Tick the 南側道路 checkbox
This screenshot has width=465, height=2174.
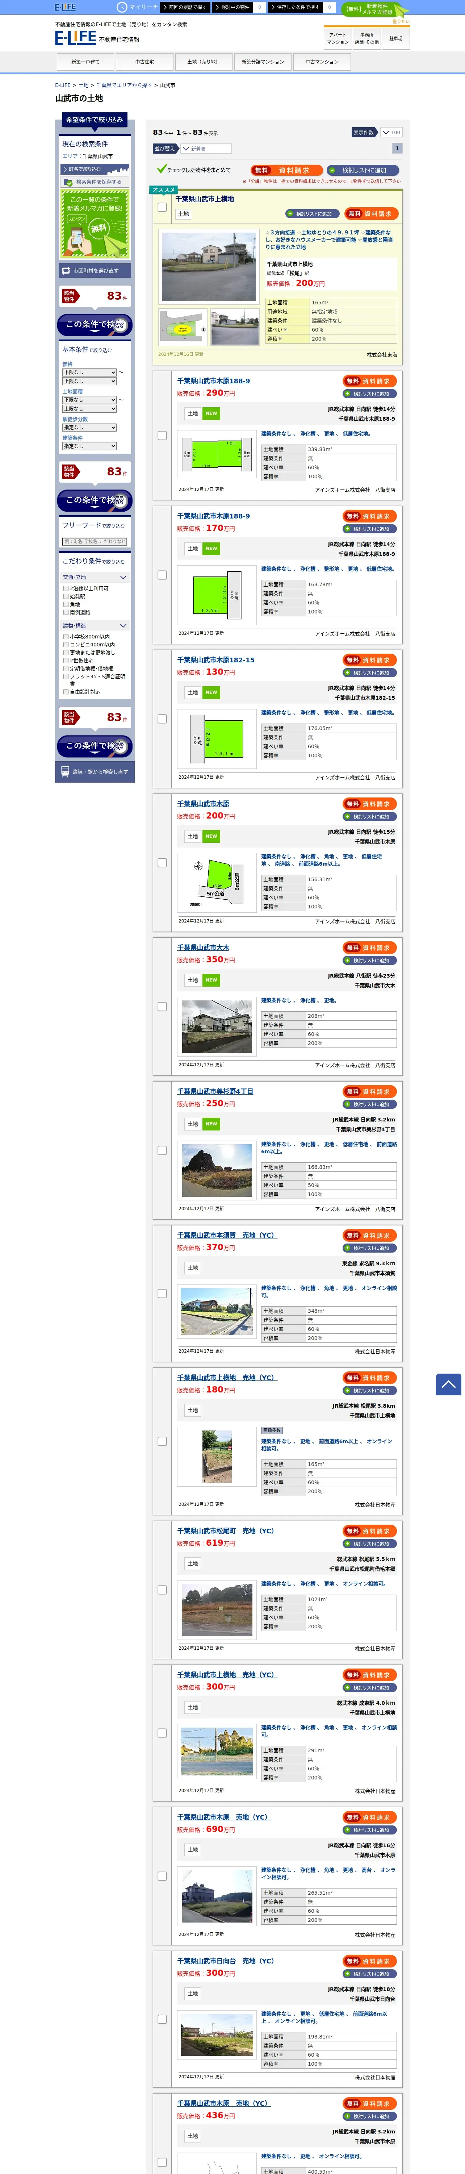[x=66, y=612]
